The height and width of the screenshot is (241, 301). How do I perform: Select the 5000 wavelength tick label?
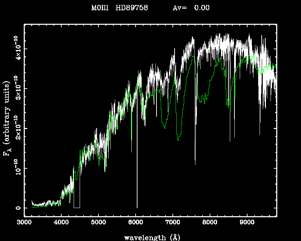pyautogui.click(x=98, y=223)
